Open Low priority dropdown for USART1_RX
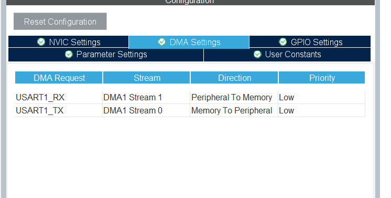391x198 pixels. [321, 97]
